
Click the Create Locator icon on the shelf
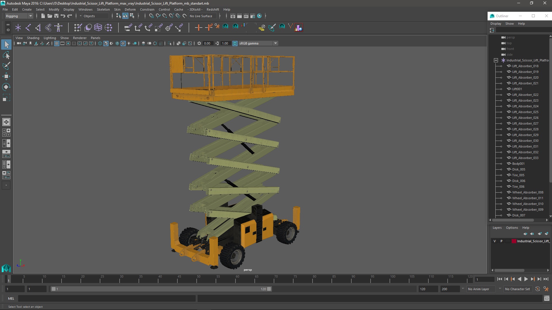pyautogui.click(x=18, y=28)
